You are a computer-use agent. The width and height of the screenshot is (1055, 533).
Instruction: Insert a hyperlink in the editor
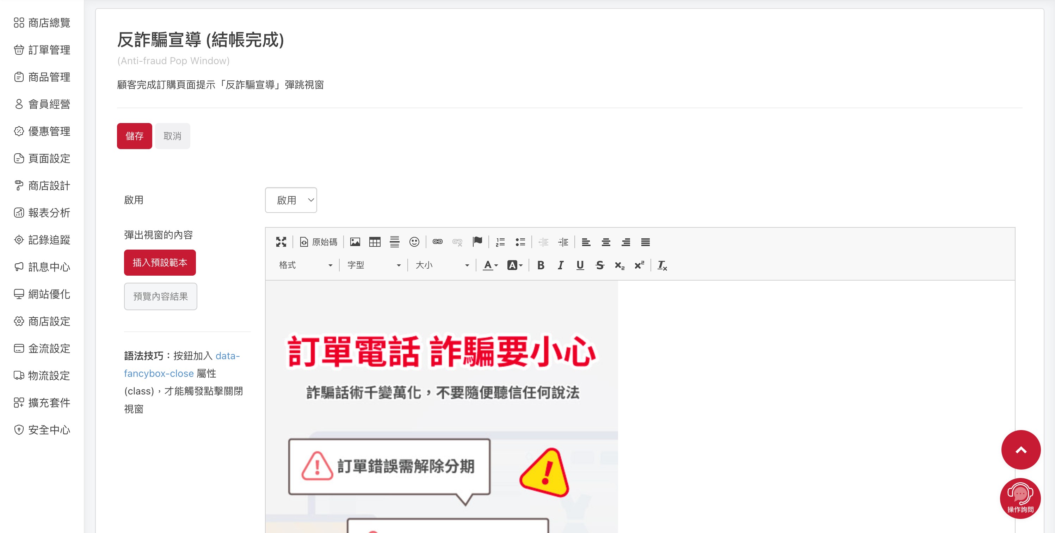437,242
